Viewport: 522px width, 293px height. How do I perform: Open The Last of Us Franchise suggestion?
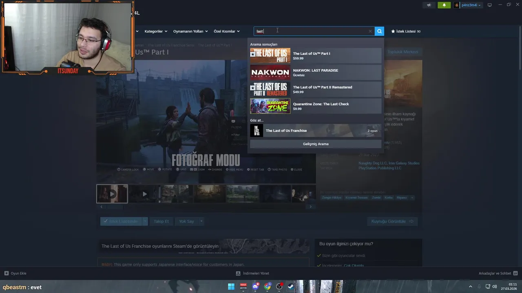click(316, 131)
